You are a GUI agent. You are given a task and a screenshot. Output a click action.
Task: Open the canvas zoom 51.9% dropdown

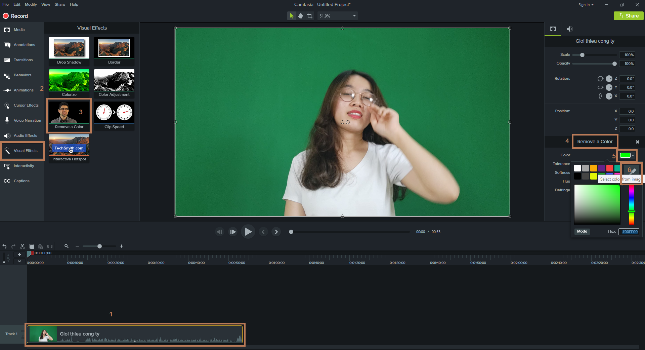[337, 16]
